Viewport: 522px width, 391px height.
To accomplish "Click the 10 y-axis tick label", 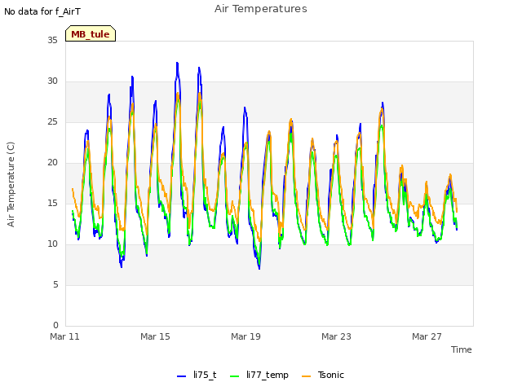I will pos(52,244).
